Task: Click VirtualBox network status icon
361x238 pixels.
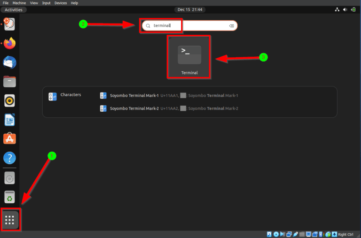Action: tap(289, 234)
